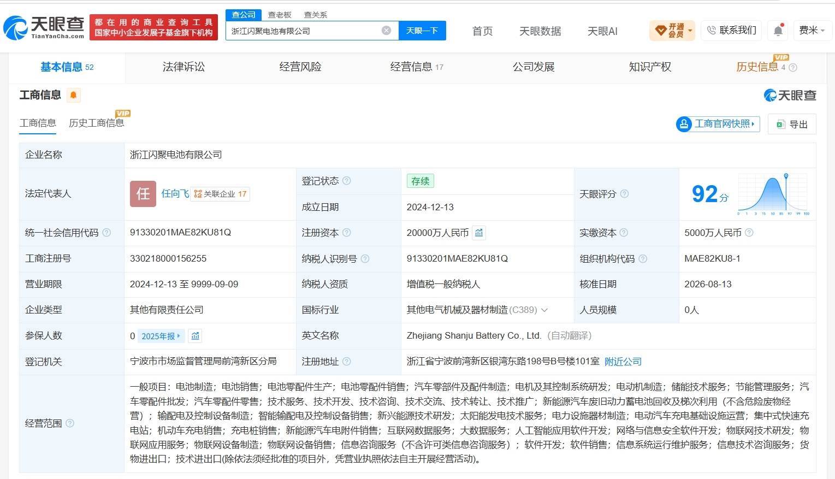Click the 天眼一下 search button
This screenshot has width=835, height=479.
point(422,31)
